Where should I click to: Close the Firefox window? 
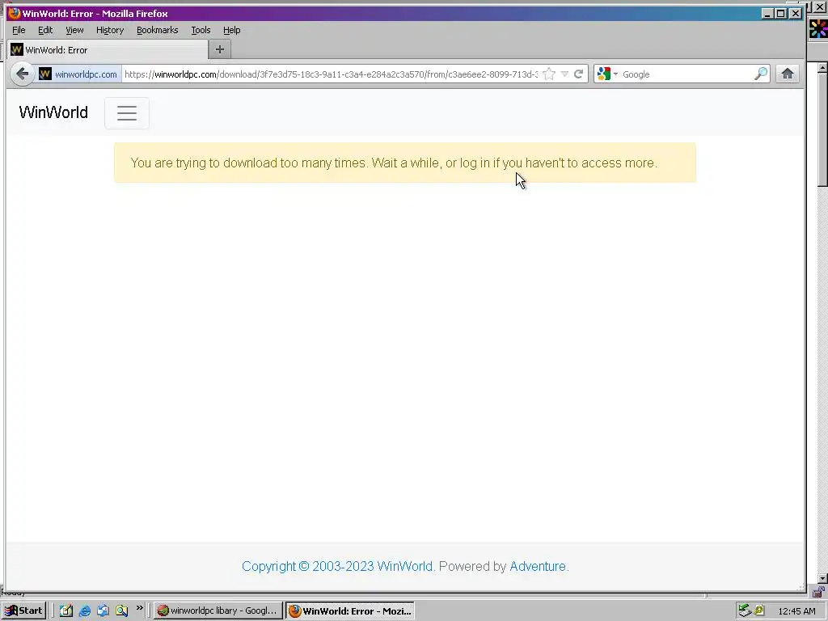pos(796,13)
